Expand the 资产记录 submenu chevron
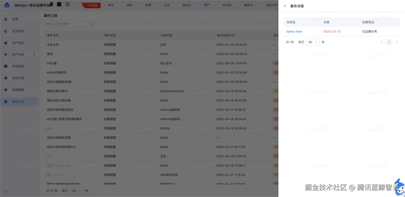 34,55
